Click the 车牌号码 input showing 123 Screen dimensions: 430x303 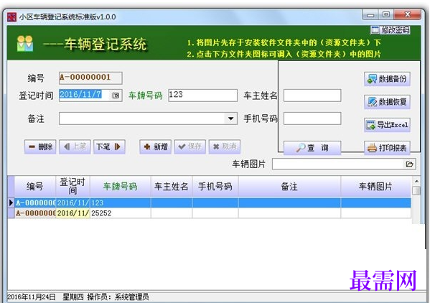[x=203, y=95]
